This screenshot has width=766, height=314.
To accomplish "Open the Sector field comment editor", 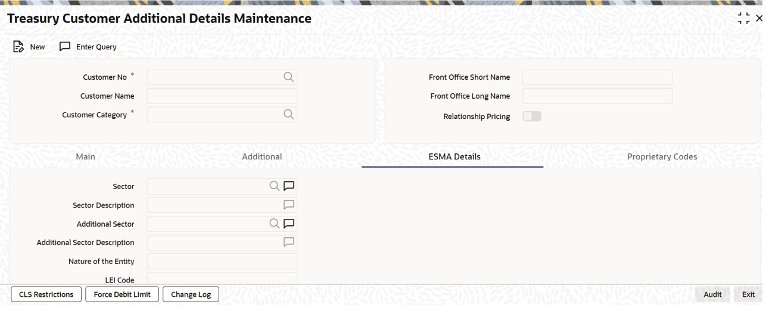I will pos(289,186).
